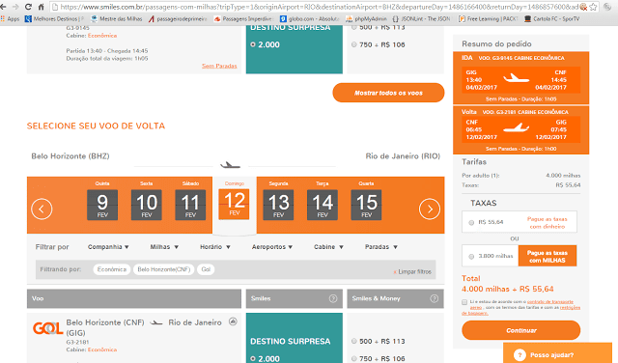Click the browser home icon
The image size is (618, 363).
tap(41, 7)
